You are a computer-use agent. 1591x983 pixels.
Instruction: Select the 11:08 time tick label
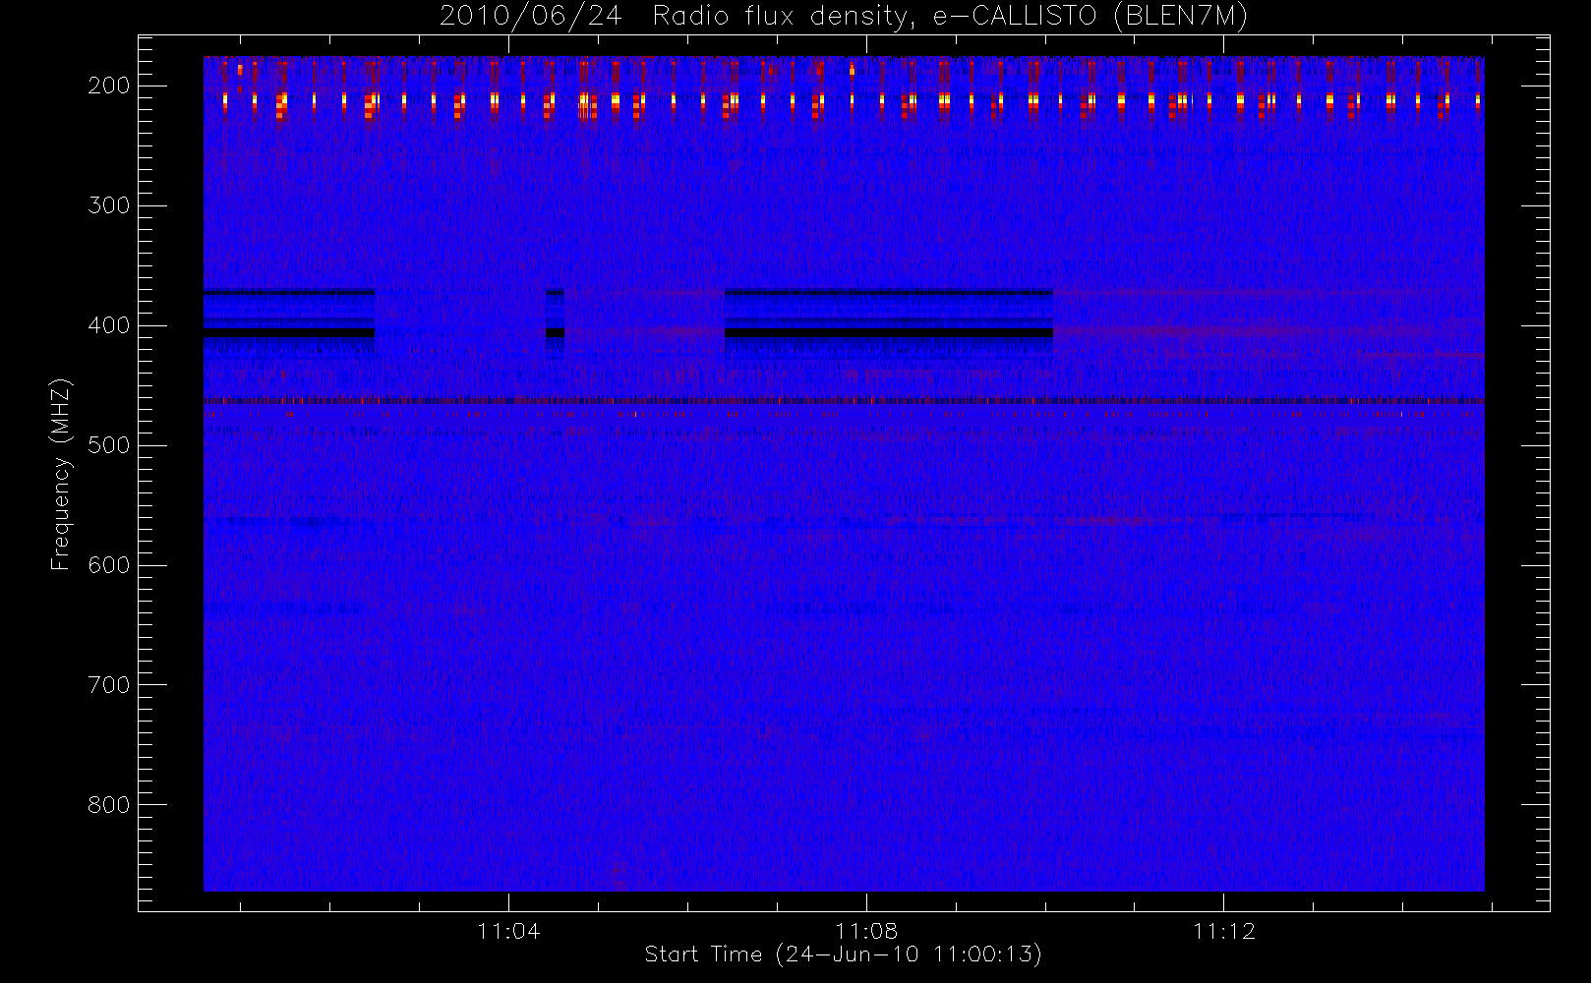[866, 931]
